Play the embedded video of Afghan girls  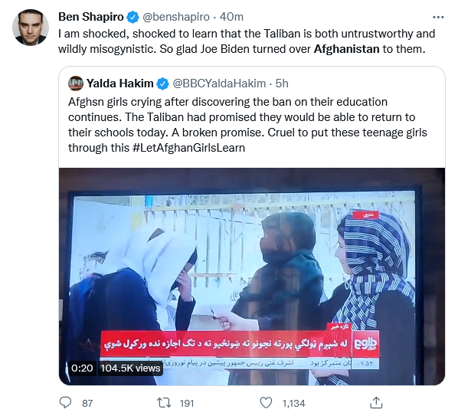tap(252, 276)
